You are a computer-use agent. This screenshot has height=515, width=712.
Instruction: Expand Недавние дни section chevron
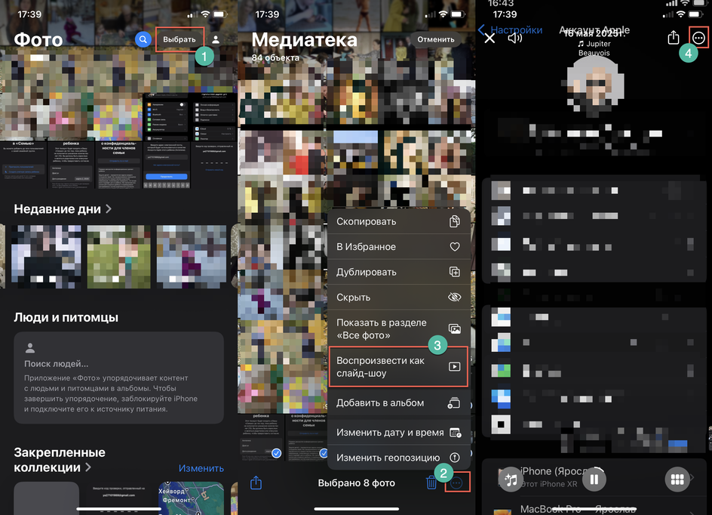click(x=109, y=208)
